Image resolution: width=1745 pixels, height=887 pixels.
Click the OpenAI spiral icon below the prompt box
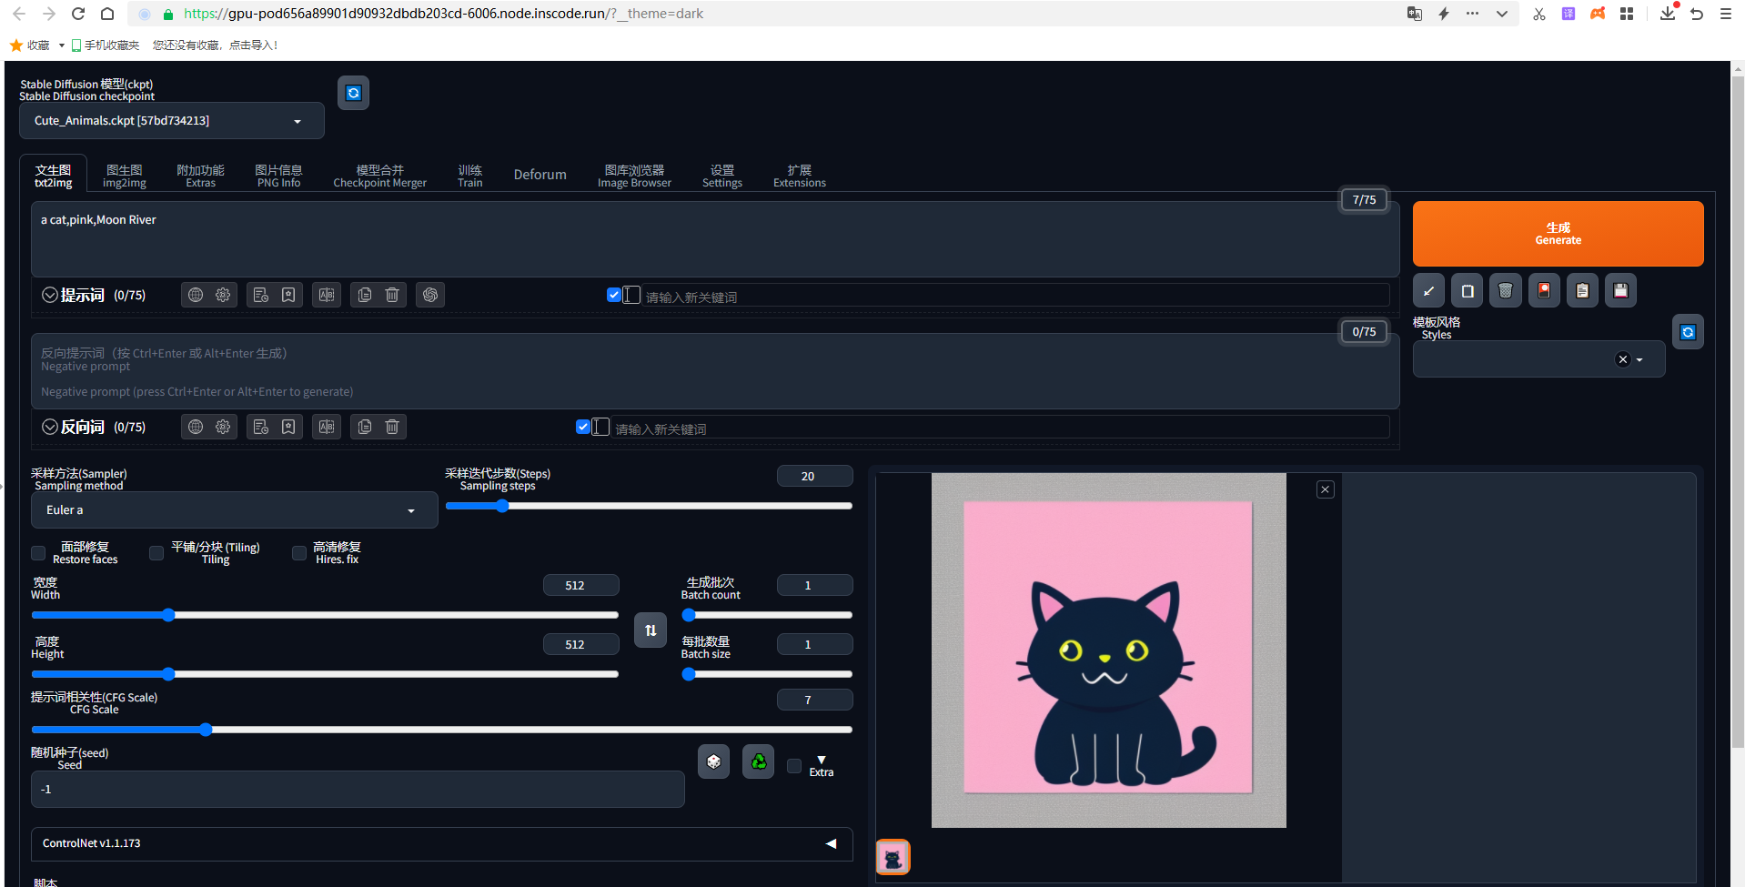[x=430, y=294]
